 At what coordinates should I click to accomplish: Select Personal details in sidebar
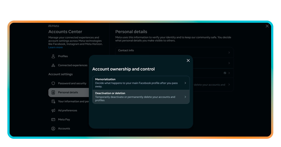click(x=69, y=92)
